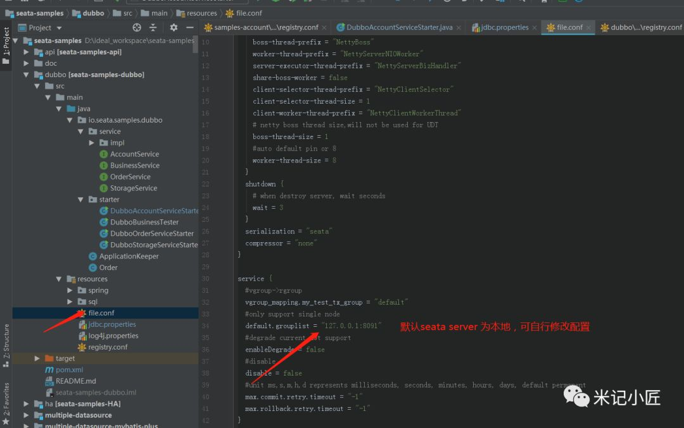This screenshot has height=428, width=684.
Task: Open the 2: Favorites tool window tab
Action: point(6,403)
